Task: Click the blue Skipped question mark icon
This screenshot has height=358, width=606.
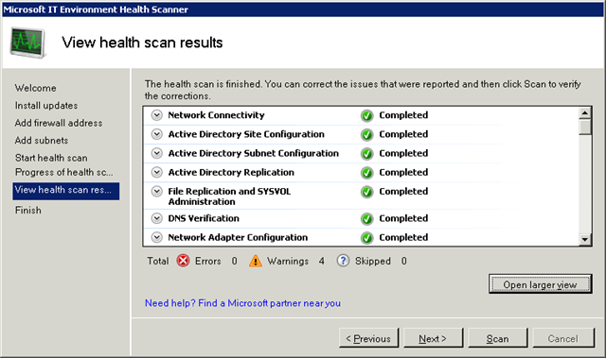Action: point(343,261)
